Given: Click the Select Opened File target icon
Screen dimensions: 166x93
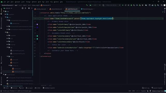Looking at the screenshot, I should point(23,8).
